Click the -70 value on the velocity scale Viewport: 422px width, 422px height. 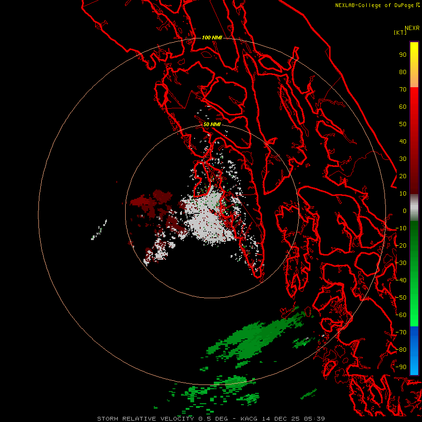401,332
